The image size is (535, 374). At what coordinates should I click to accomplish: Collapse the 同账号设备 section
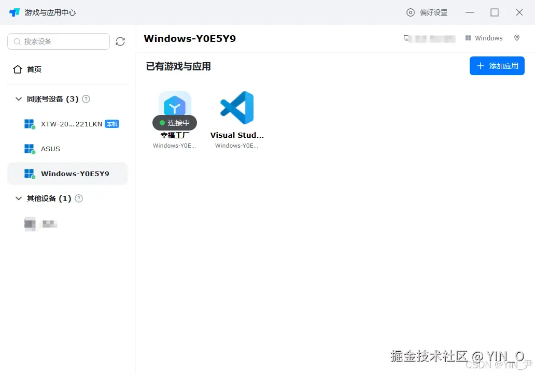coord(19,99)
